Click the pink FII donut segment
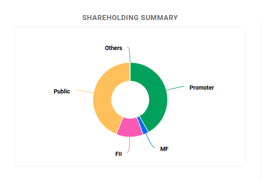 130,128
